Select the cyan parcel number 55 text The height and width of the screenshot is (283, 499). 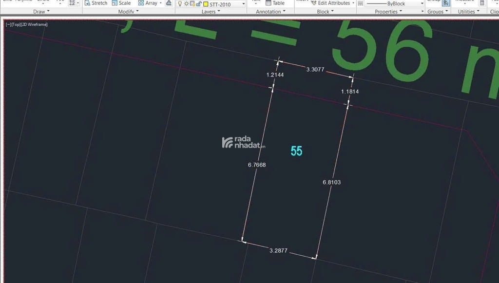[296, 151]
